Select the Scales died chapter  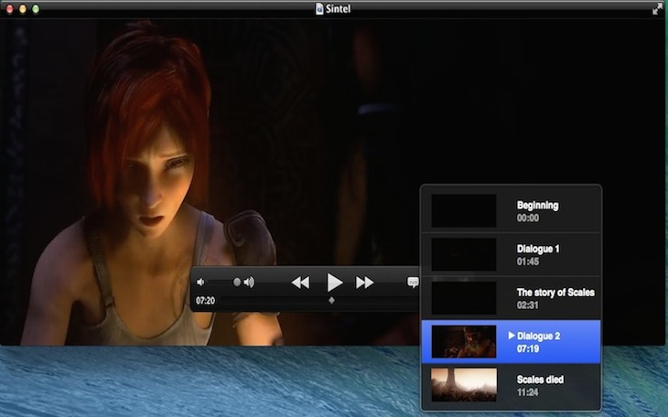point(511,385)
